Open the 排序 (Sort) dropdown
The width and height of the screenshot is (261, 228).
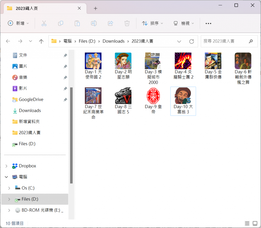pyautogui.click(x=152, y=23)
